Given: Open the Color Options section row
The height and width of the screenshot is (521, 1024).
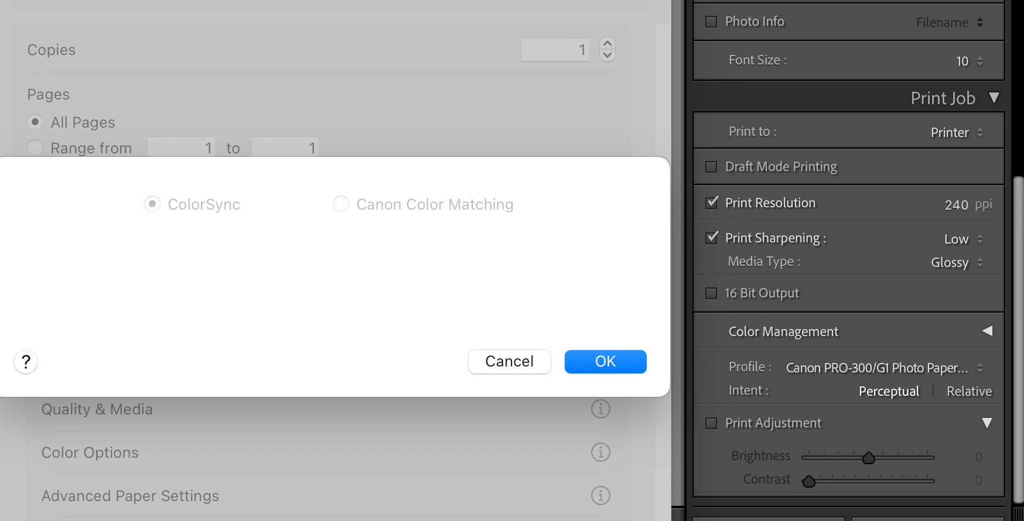Looking at the screenshot, I should [x=326, y=452].
